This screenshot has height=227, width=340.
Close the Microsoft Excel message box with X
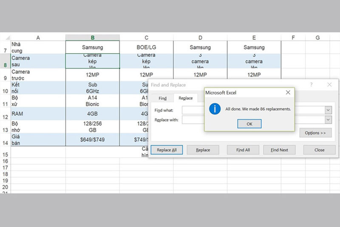point(288,92)
